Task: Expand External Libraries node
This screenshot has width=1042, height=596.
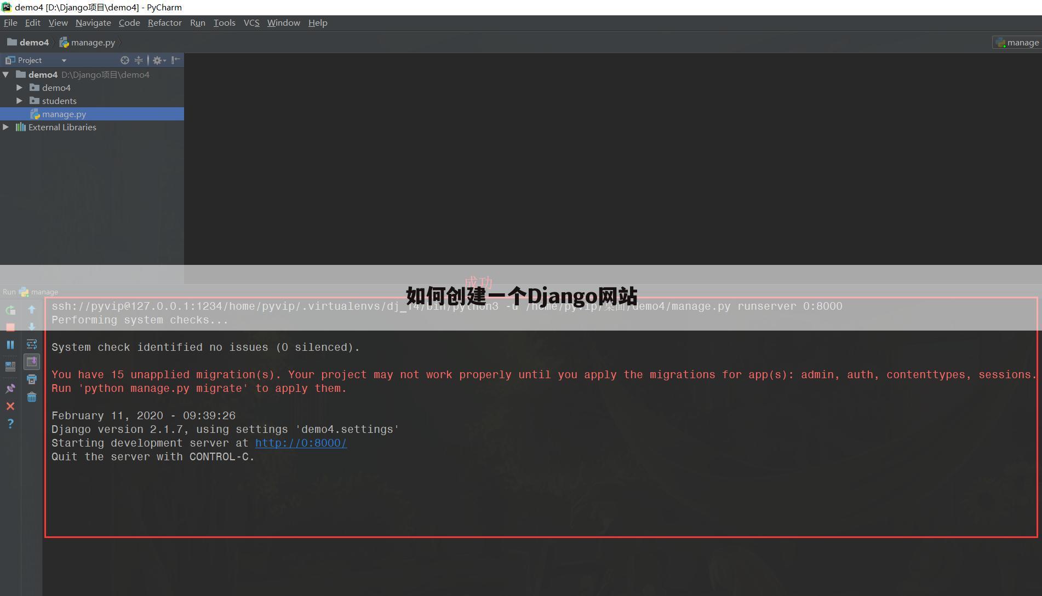Action: (x=6, y=127)
